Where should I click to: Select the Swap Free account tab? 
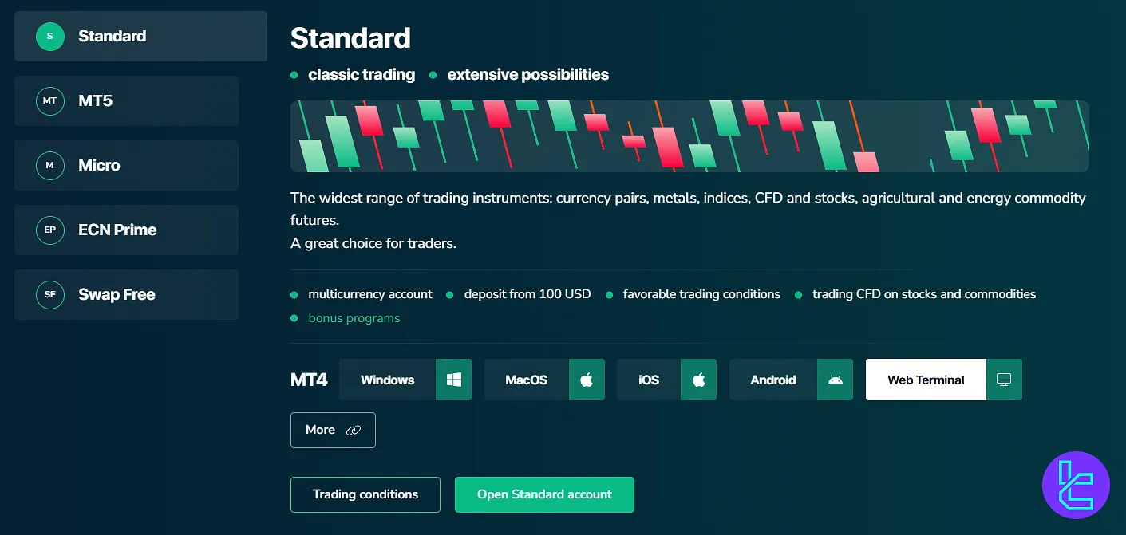click(126, 295)
